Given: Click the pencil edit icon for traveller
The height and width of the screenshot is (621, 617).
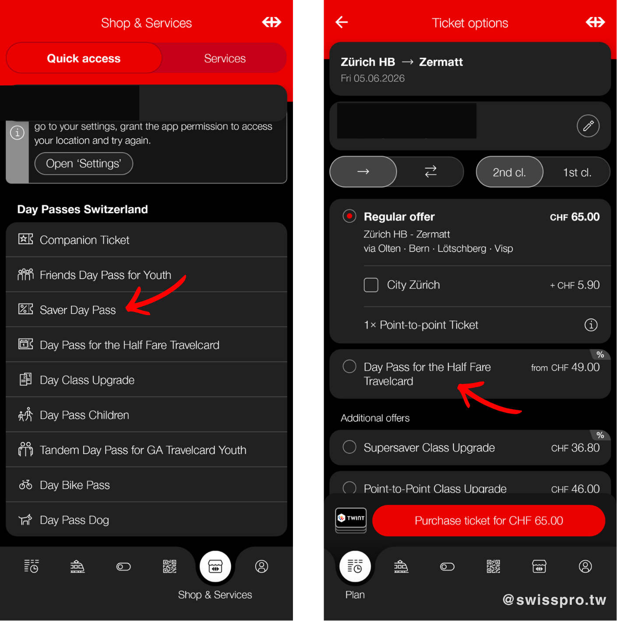Looking at the screenshot, I should point(588,126).
